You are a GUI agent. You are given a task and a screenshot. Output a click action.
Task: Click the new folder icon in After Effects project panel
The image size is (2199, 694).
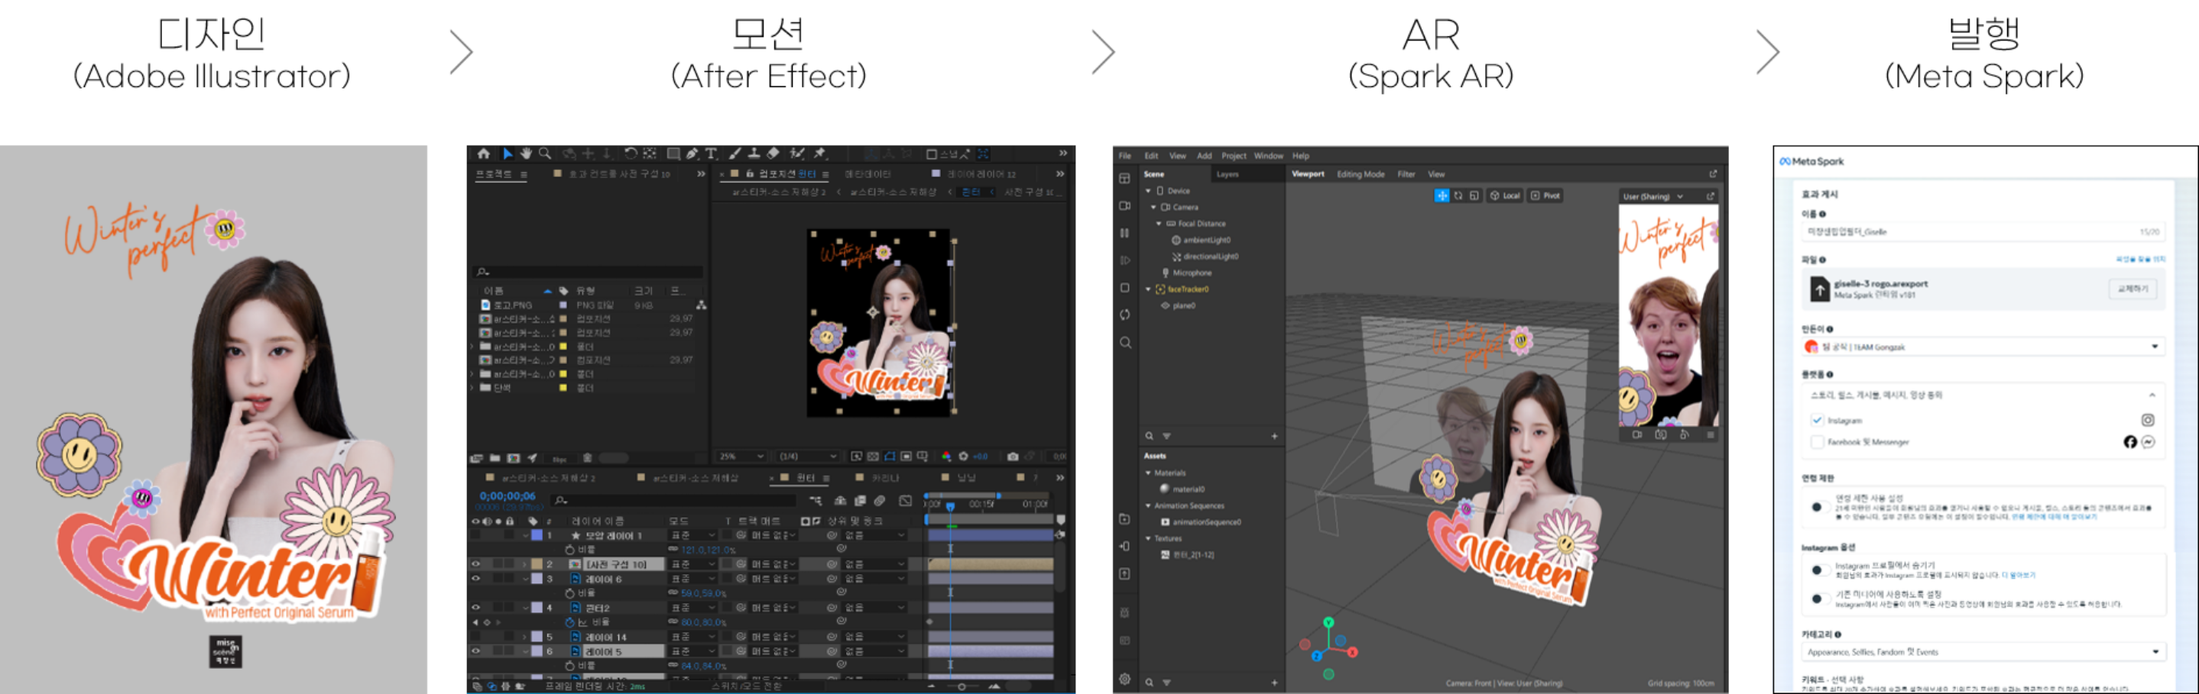pos(495,458)
